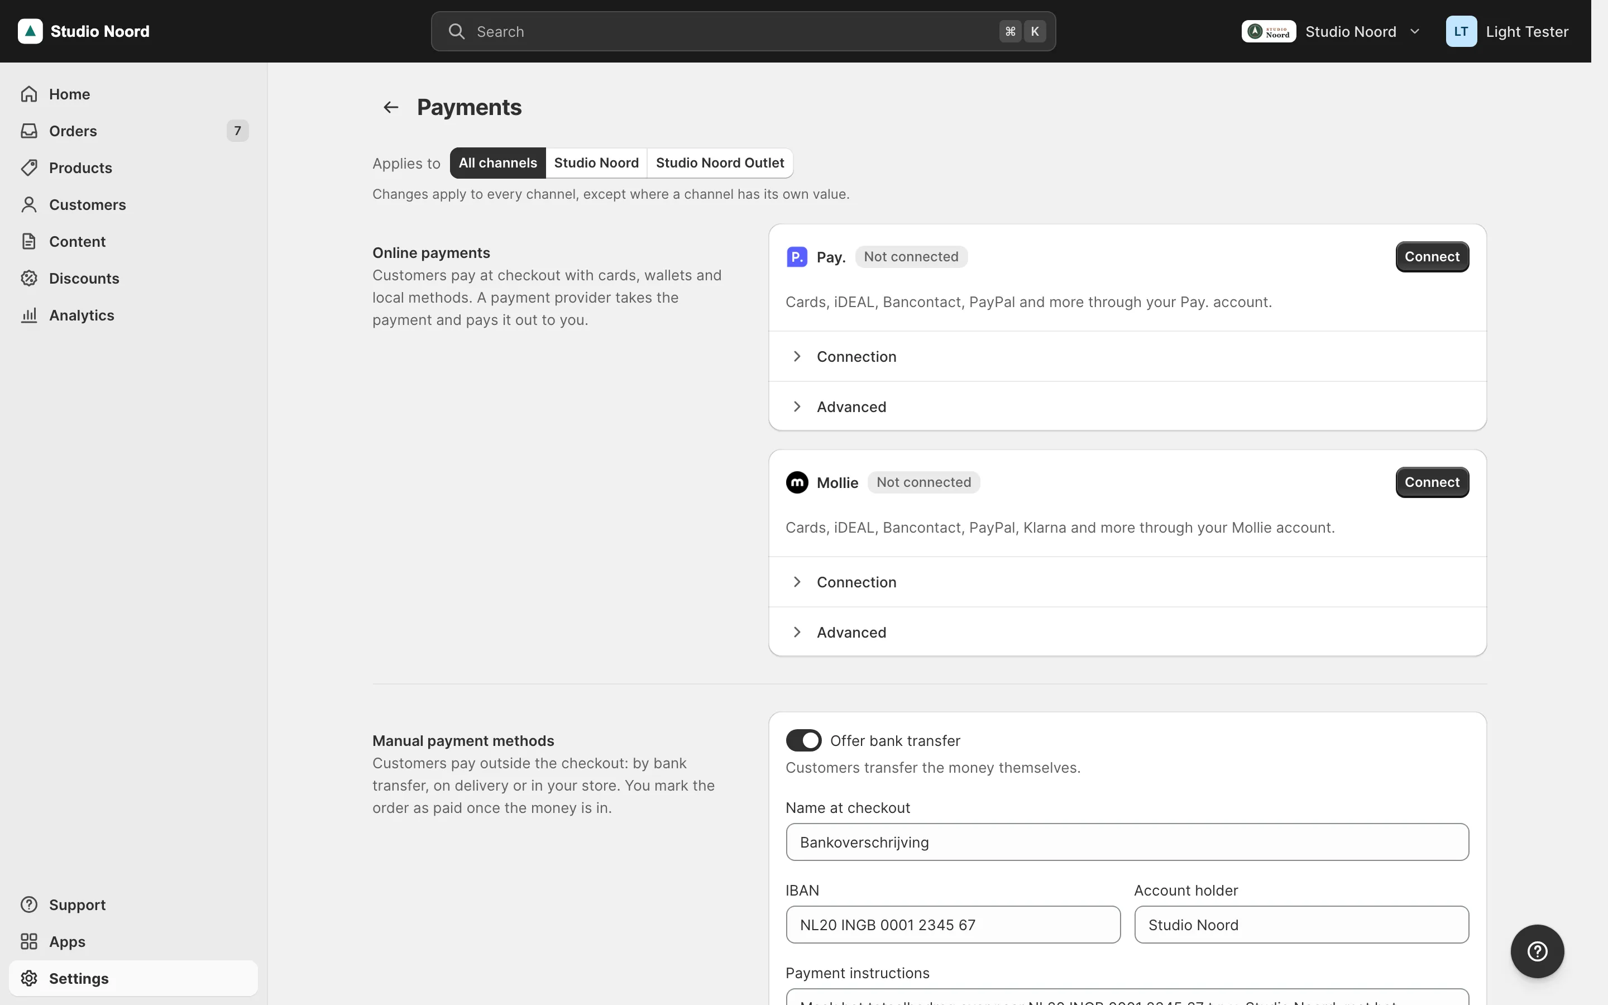Screen dimensions: 1608x1005
Task: Select the Products tag icon
Action: [x=28, y=167]
